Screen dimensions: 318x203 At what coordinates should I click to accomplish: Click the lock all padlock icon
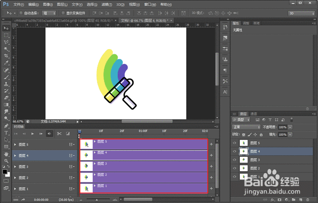[261, 135]
